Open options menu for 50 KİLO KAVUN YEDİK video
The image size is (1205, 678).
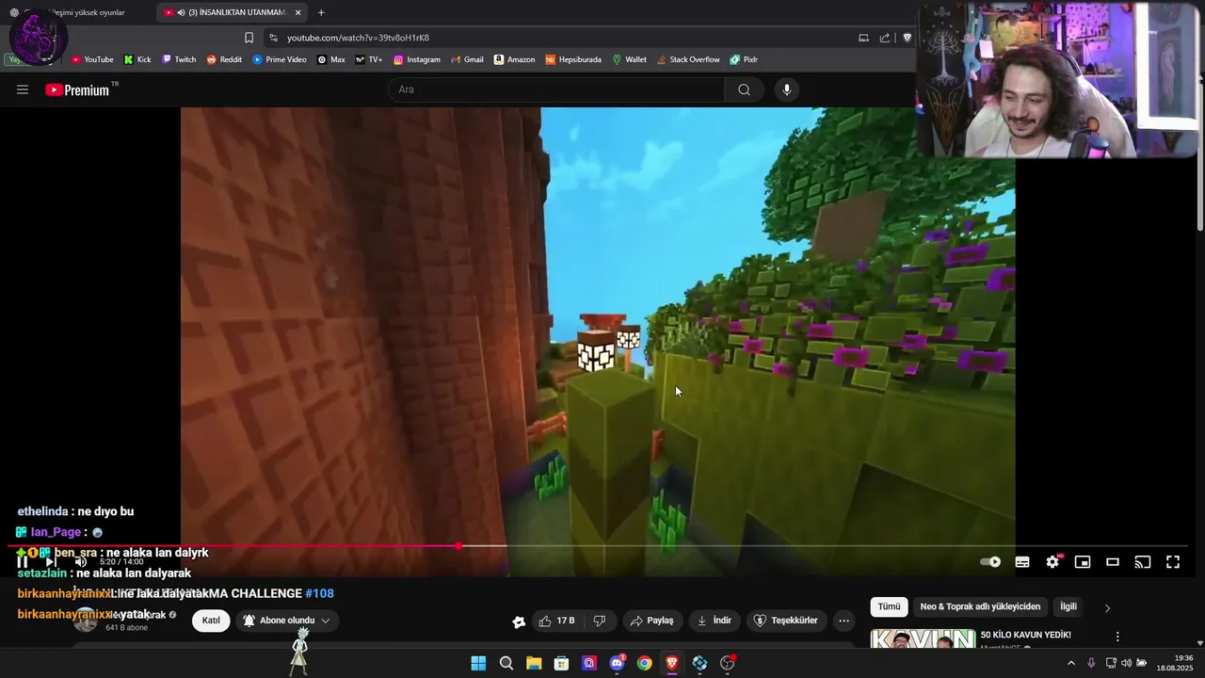coord(1117,637)
